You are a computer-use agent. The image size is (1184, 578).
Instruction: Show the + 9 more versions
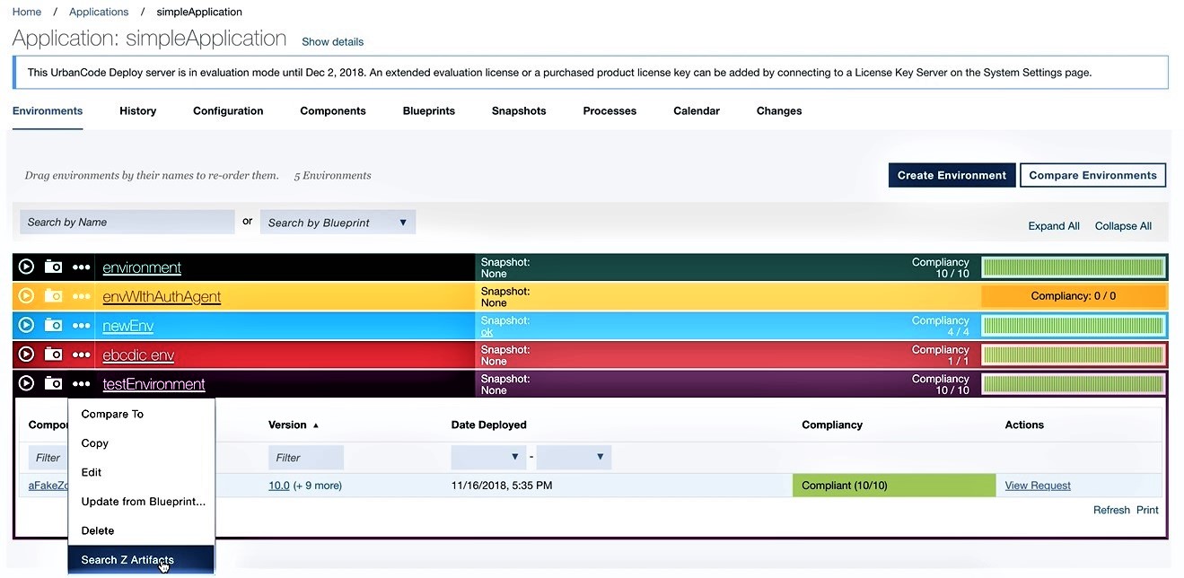[318, 486]
